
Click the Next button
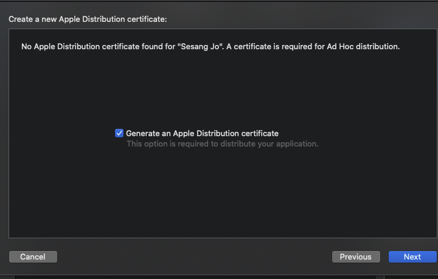pyautogui.click(x=412, y=257)
